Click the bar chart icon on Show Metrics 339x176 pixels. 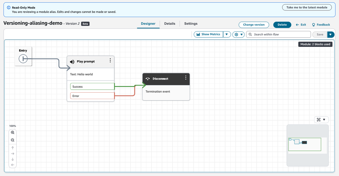[198, 34]
